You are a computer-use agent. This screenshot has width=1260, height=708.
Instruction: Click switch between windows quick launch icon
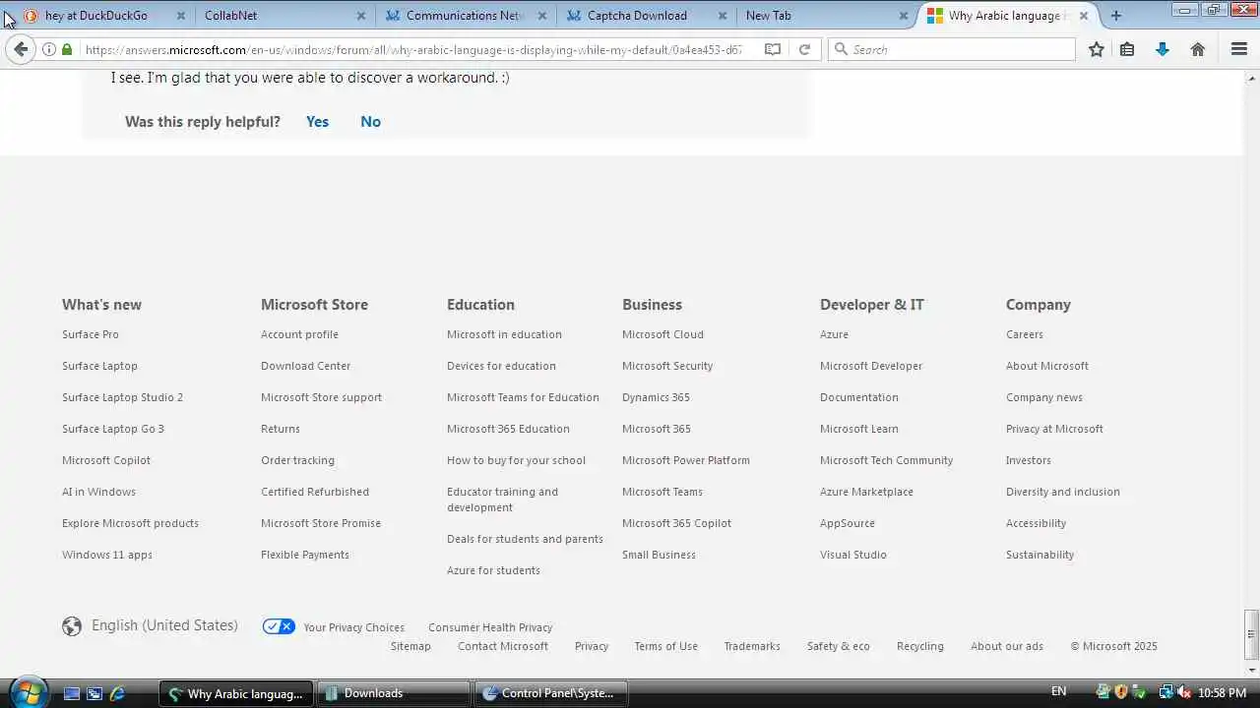94,693
